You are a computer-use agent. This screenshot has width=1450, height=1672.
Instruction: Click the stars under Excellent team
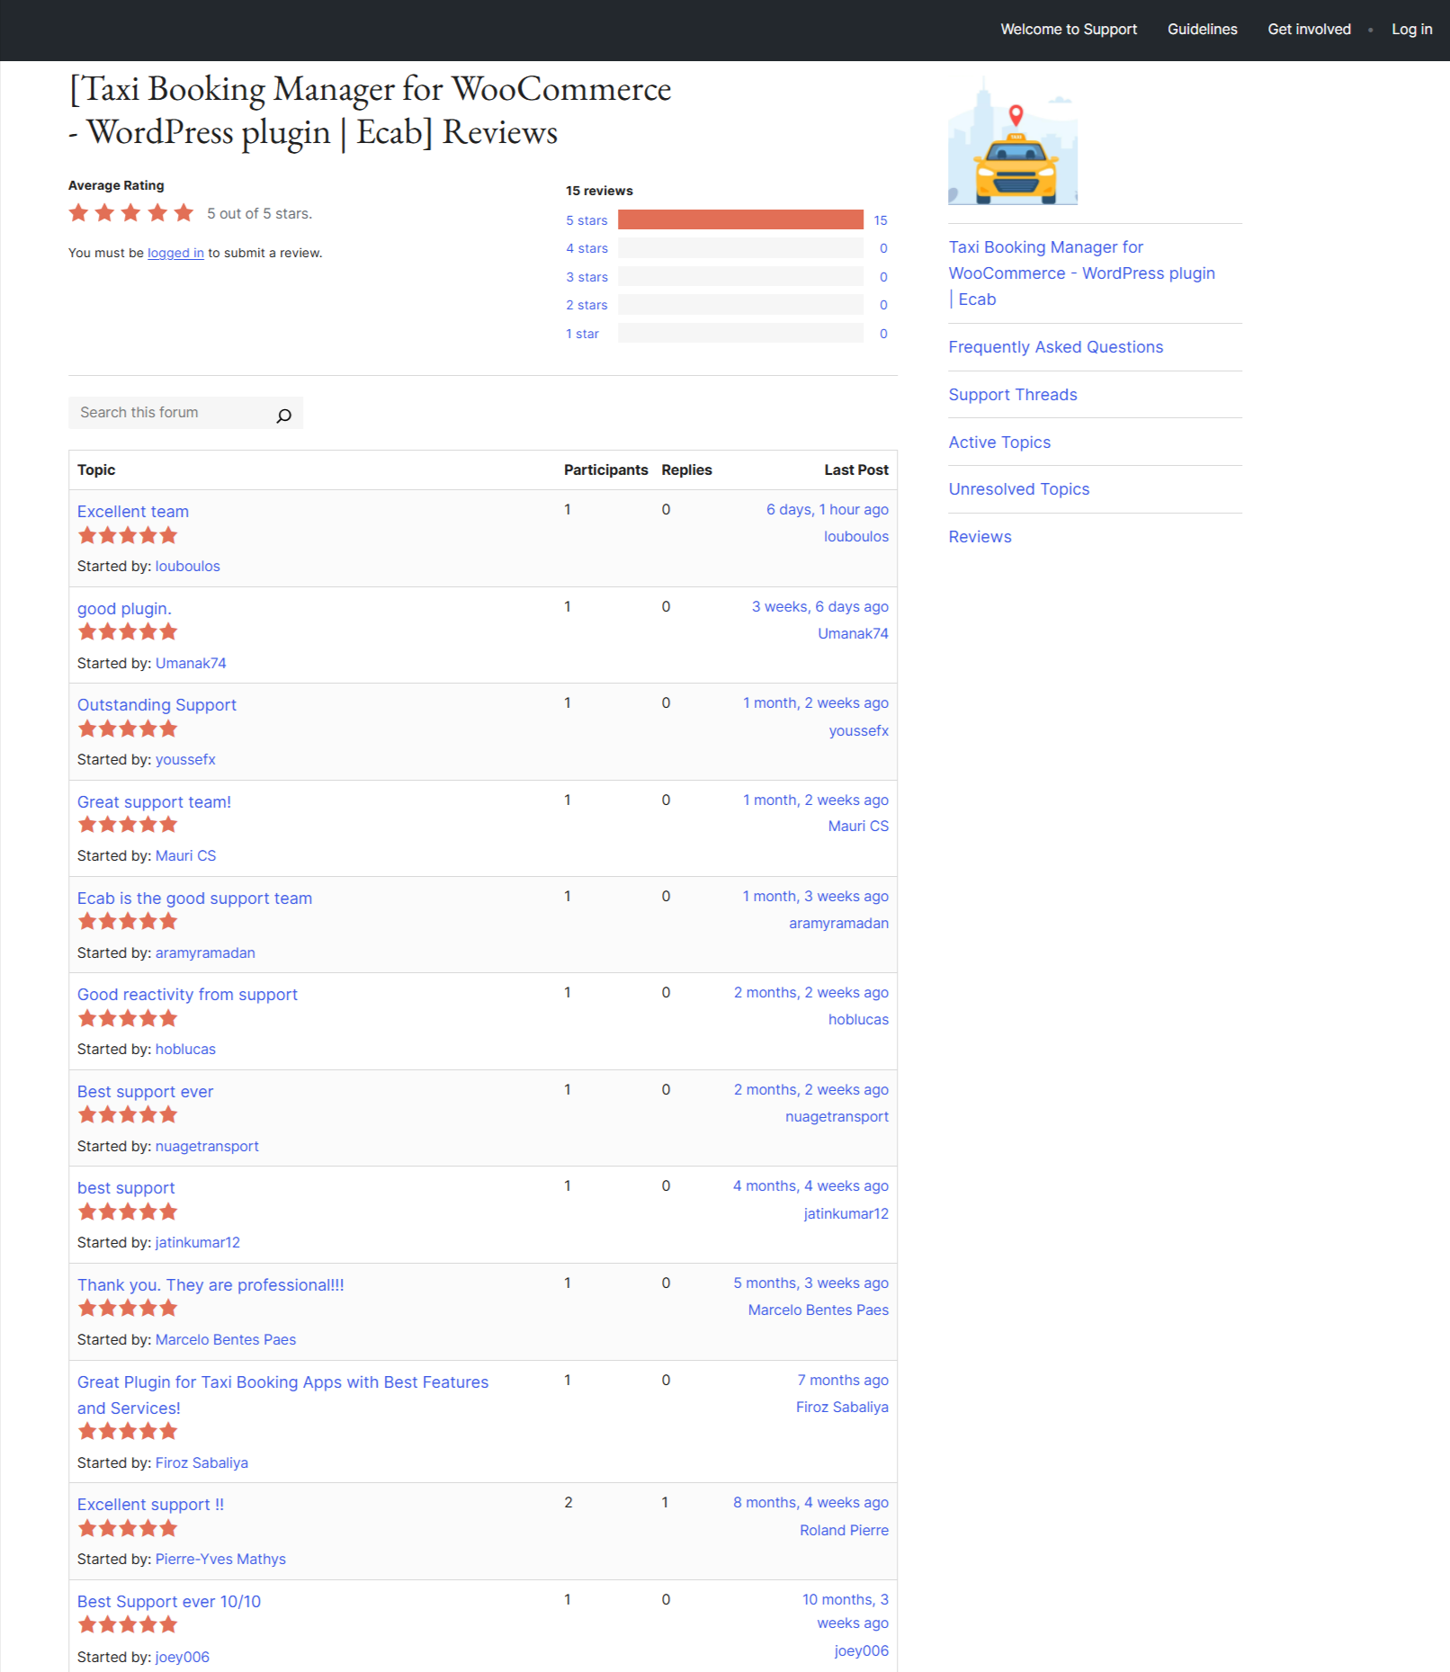click(128, 536)
